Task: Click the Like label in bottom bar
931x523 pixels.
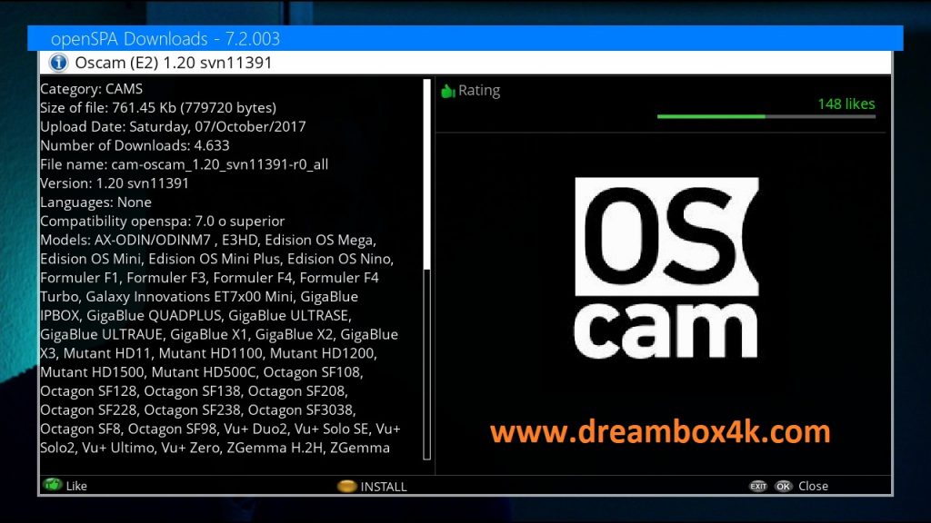Action: pos(76,487)
